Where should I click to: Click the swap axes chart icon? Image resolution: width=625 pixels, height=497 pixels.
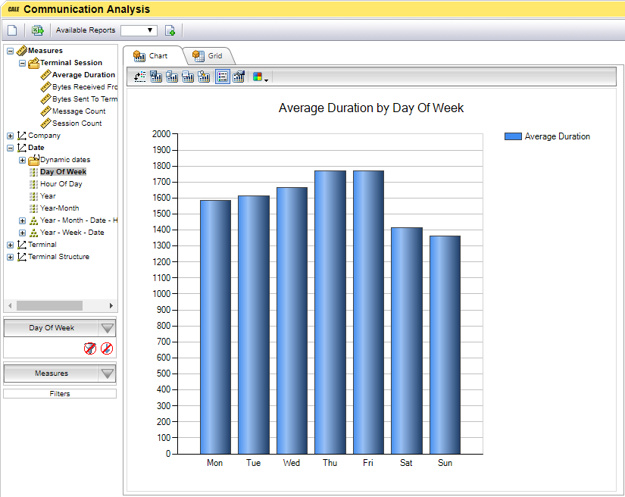point(140,77)
